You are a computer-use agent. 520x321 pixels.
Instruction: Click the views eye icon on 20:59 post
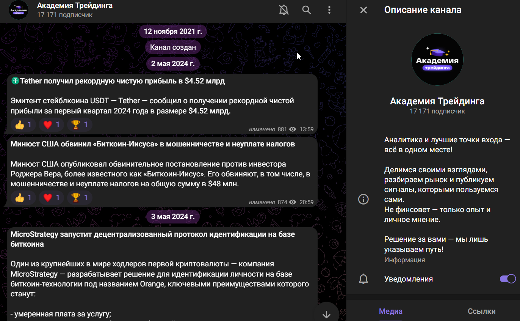293,202
